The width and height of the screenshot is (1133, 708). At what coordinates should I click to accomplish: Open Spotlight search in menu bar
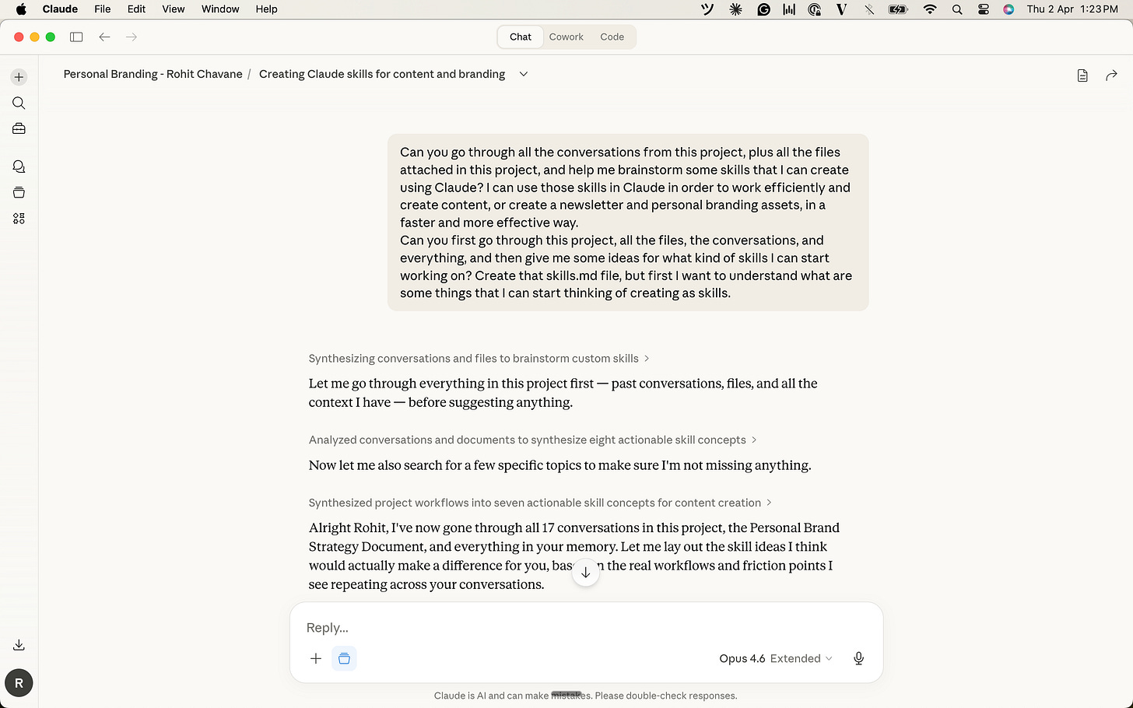point(957,9)
